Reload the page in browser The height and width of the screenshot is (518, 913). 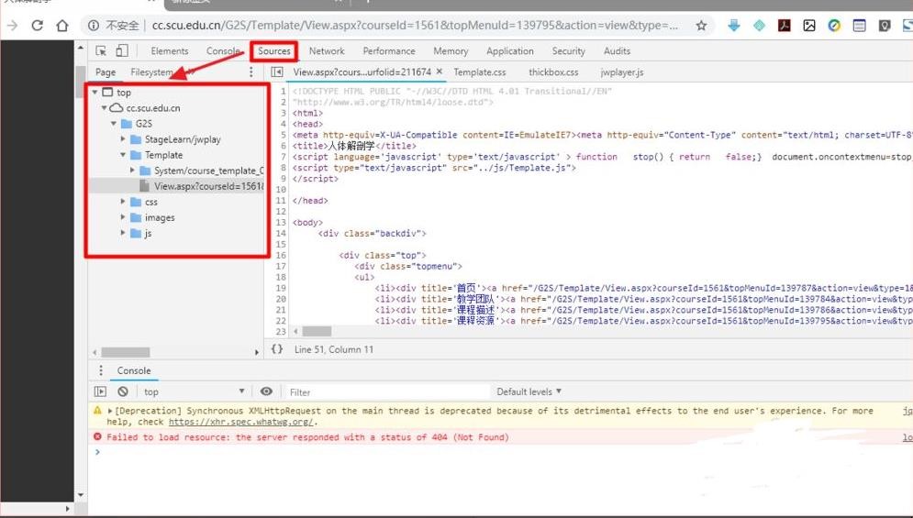(x=38, y=25)
